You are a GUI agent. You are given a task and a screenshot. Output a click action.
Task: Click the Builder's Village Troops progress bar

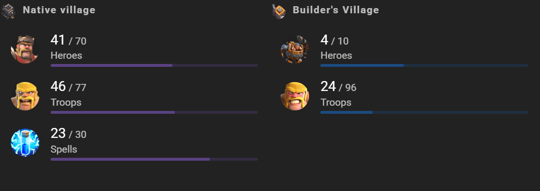pos(424,112)
